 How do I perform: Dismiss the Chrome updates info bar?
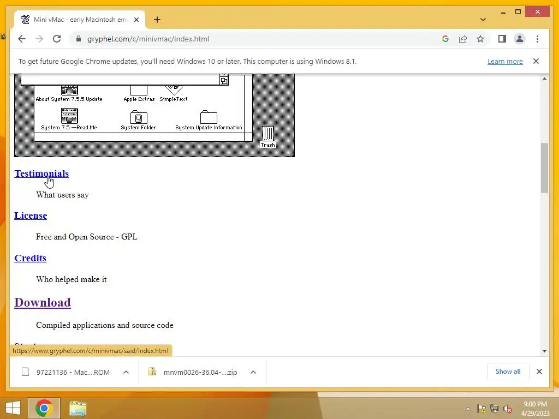coord(536,61)
